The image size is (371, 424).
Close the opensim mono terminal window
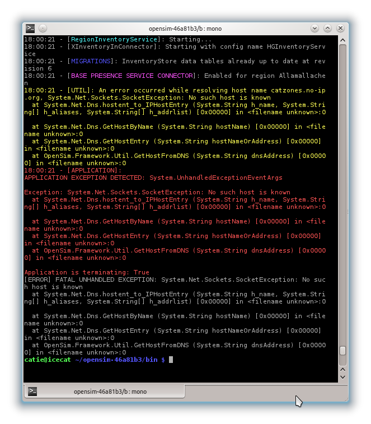(x=340, y=28)
